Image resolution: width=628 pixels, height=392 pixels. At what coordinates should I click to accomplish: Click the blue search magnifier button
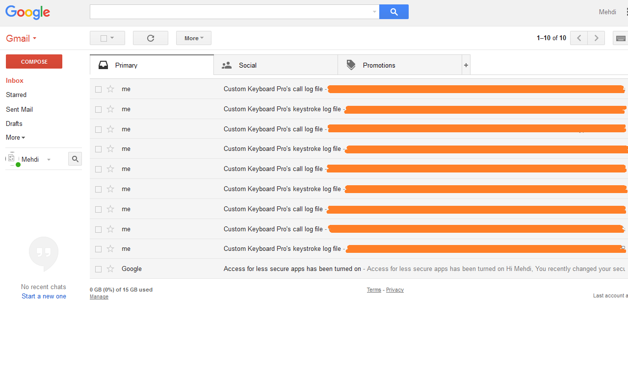[x=394, y=12]
